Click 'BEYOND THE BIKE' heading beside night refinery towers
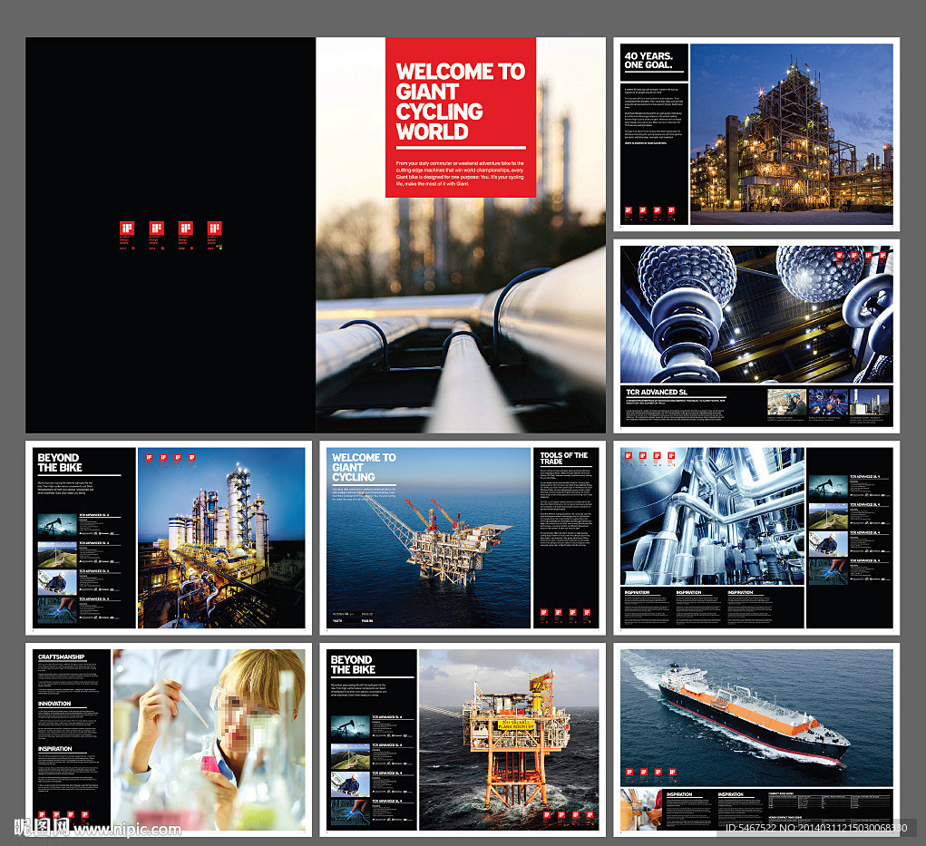 (x=60, y=462)
